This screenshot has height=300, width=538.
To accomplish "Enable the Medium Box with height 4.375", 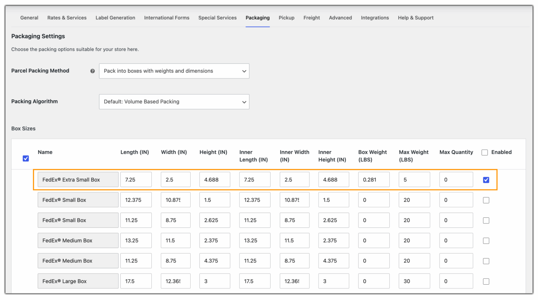I will coord(486,261).
